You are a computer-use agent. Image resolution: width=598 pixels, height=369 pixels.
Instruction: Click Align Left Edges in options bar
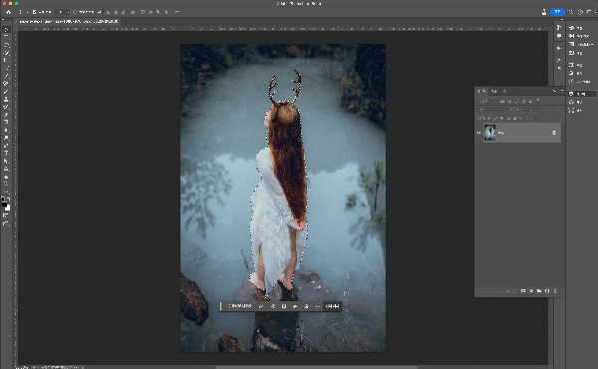(108, 12)
